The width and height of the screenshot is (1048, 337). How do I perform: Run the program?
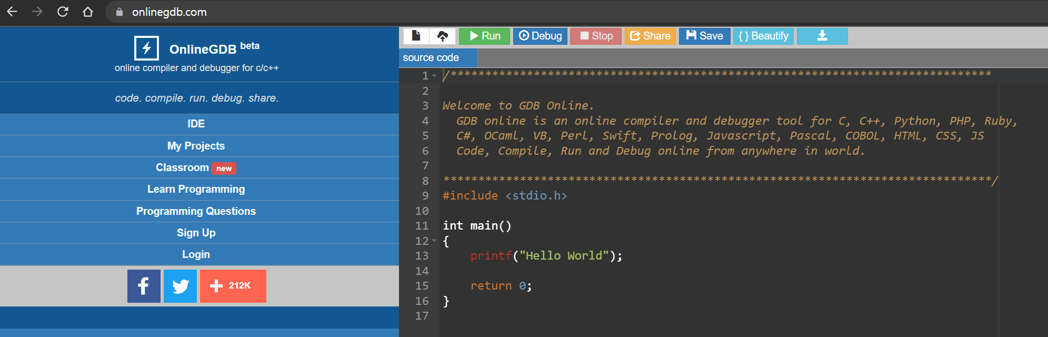tap(484, 36)
